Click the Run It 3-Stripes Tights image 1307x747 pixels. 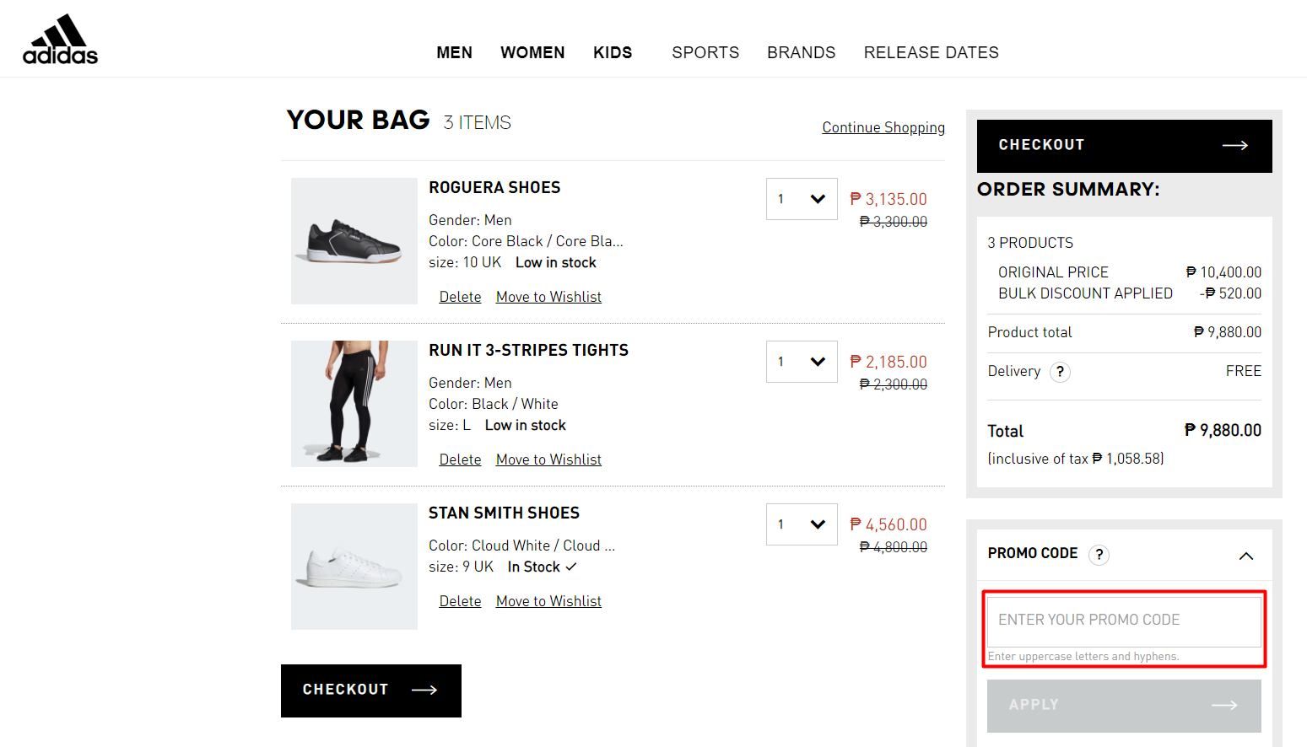(354, 403)
